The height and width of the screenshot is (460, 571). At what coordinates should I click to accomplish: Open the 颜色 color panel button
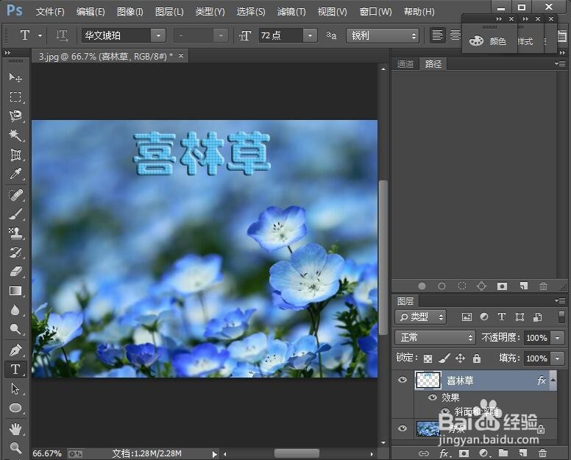pos(488,40)
